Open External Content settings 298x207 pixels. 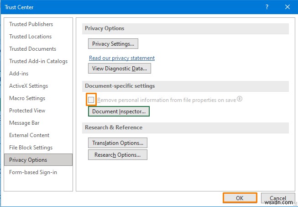click(x=29, y=135)
